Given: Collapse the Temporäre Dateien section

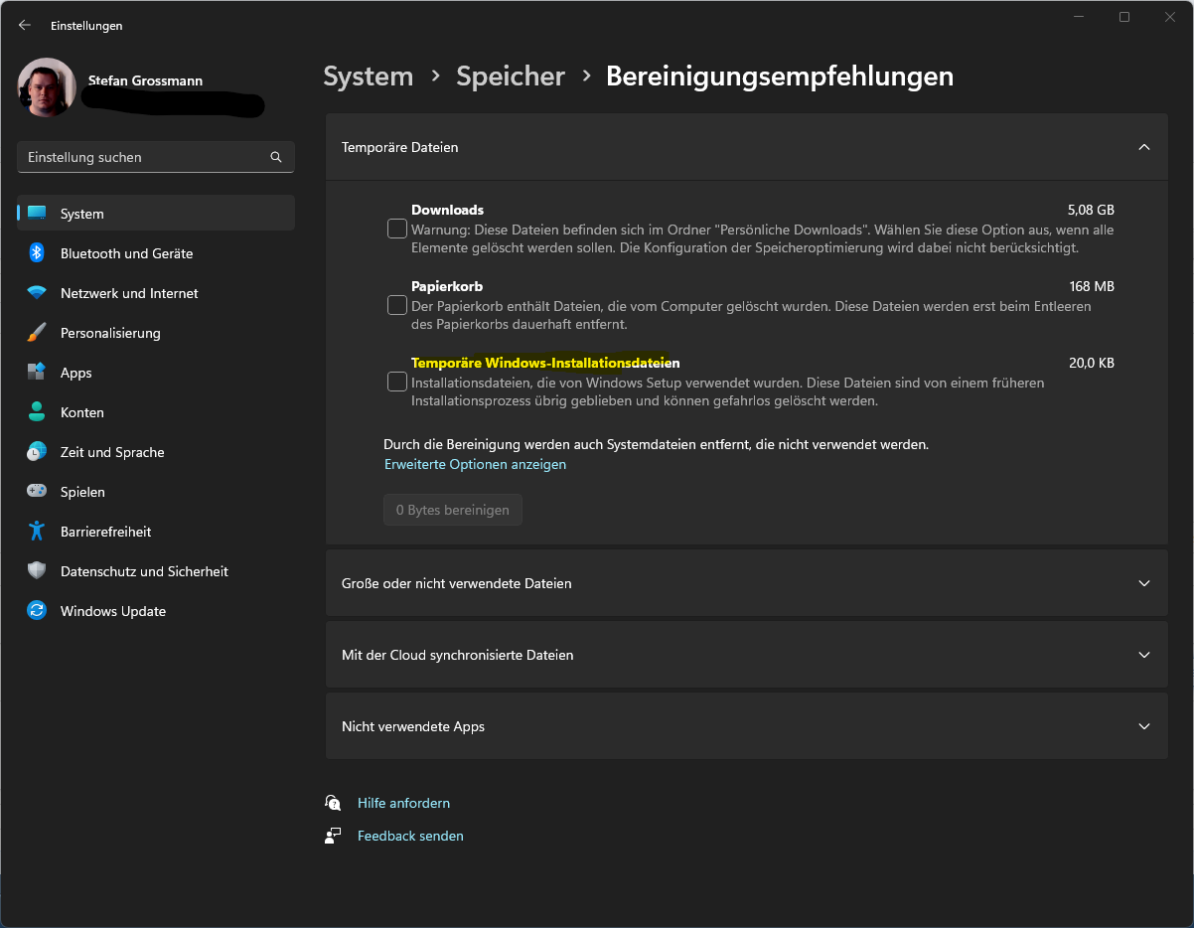Looking at the screenshot, I should [x=747, y=147].
